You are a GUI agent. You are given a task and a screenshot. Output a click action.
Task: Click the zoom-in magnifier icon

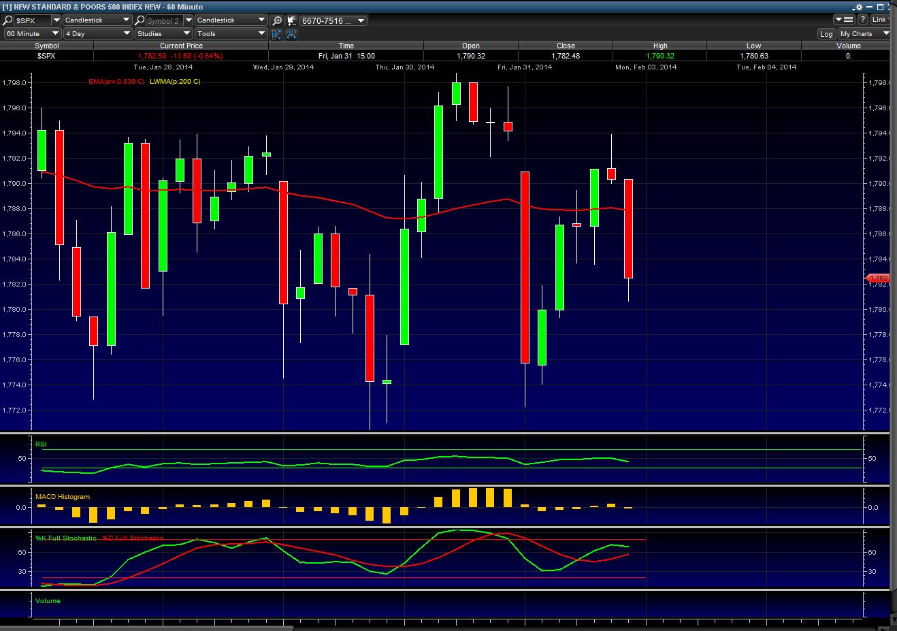coord(277,20)
